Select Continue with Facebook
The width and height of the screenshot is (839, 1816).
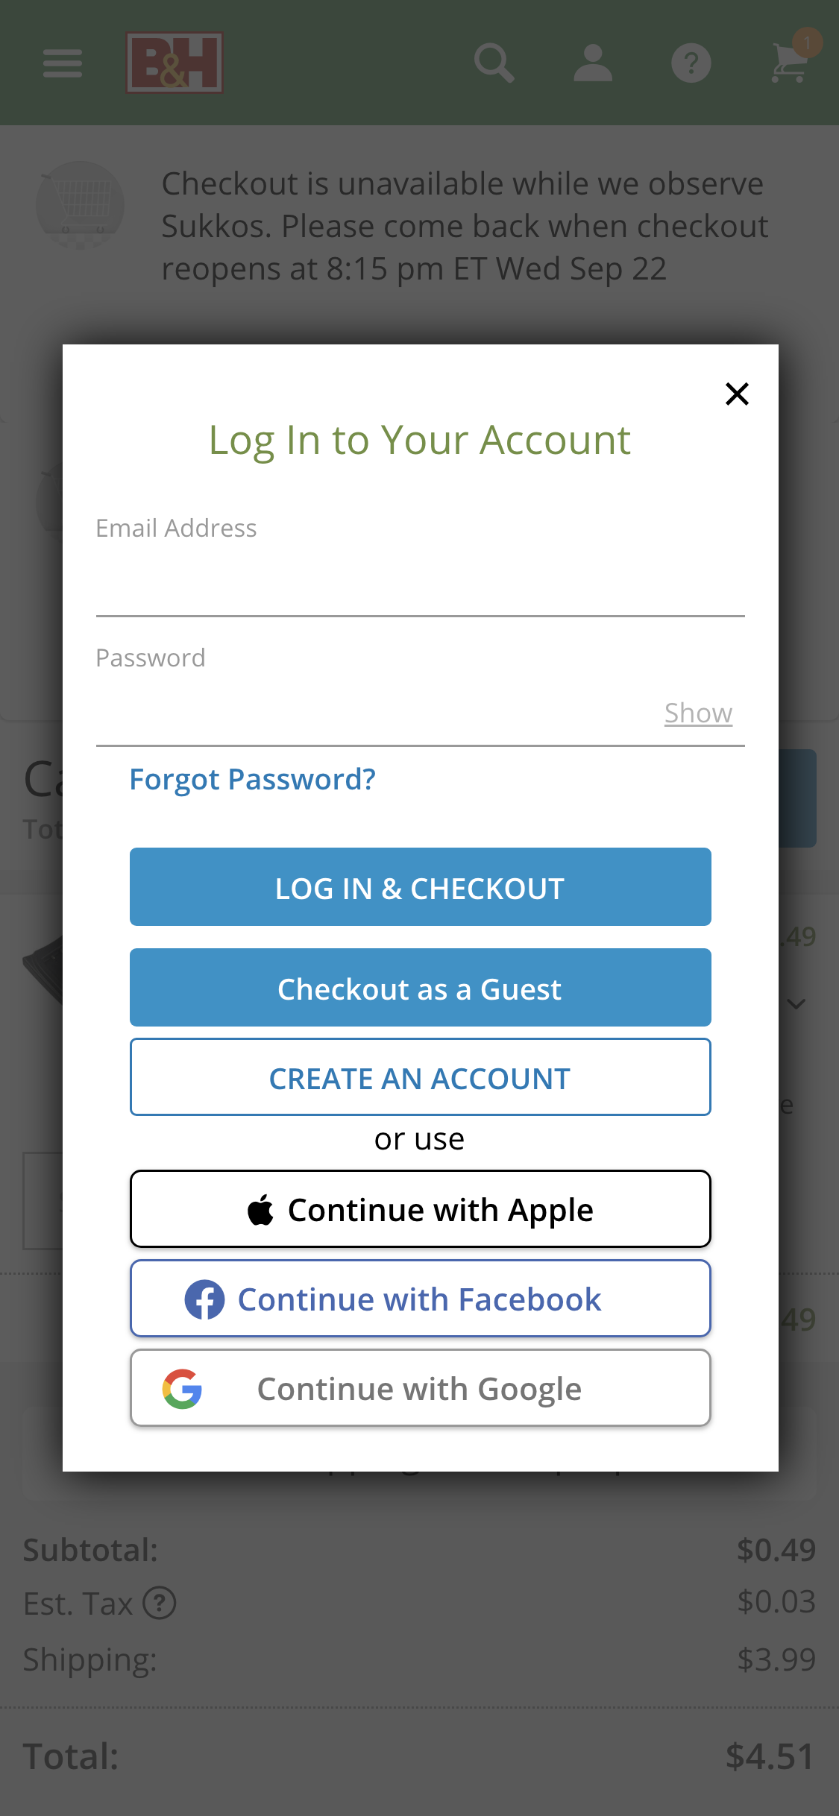click(420, 1299)
